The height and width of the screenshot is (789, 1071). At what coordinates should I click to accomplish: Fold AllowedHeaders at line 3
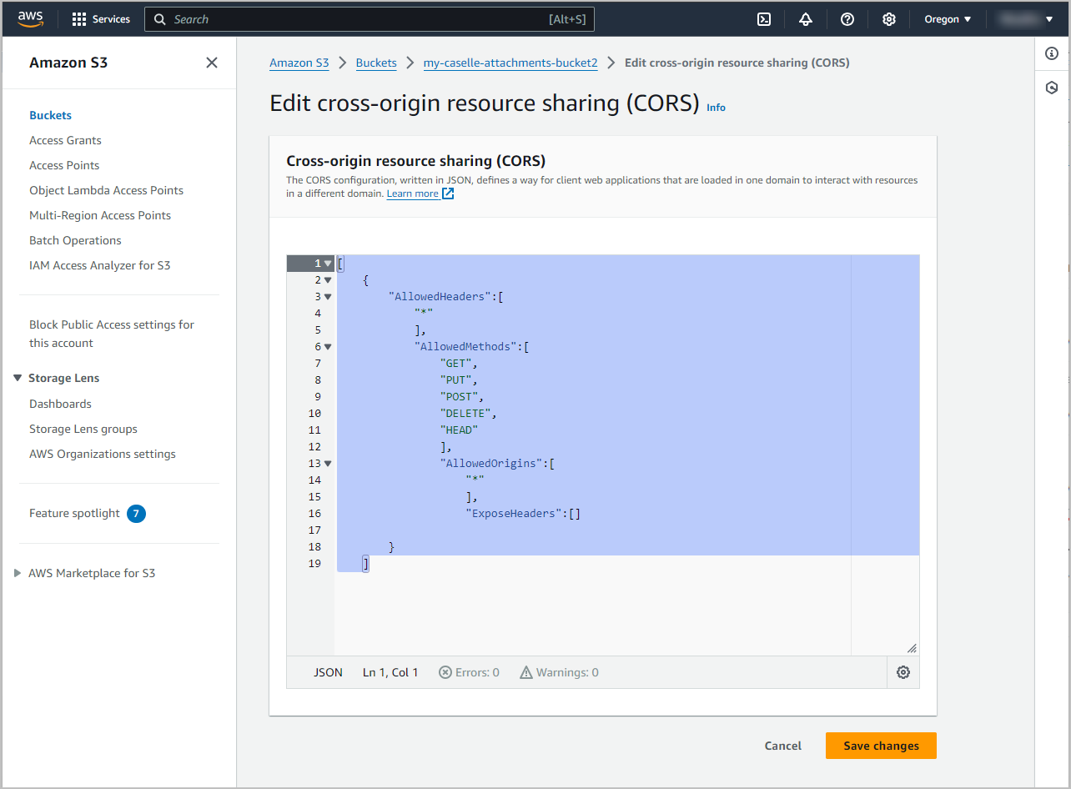click(328, 297)
